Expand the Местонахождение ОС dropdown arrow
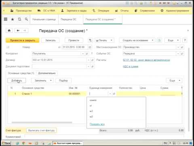 [178, 47]
